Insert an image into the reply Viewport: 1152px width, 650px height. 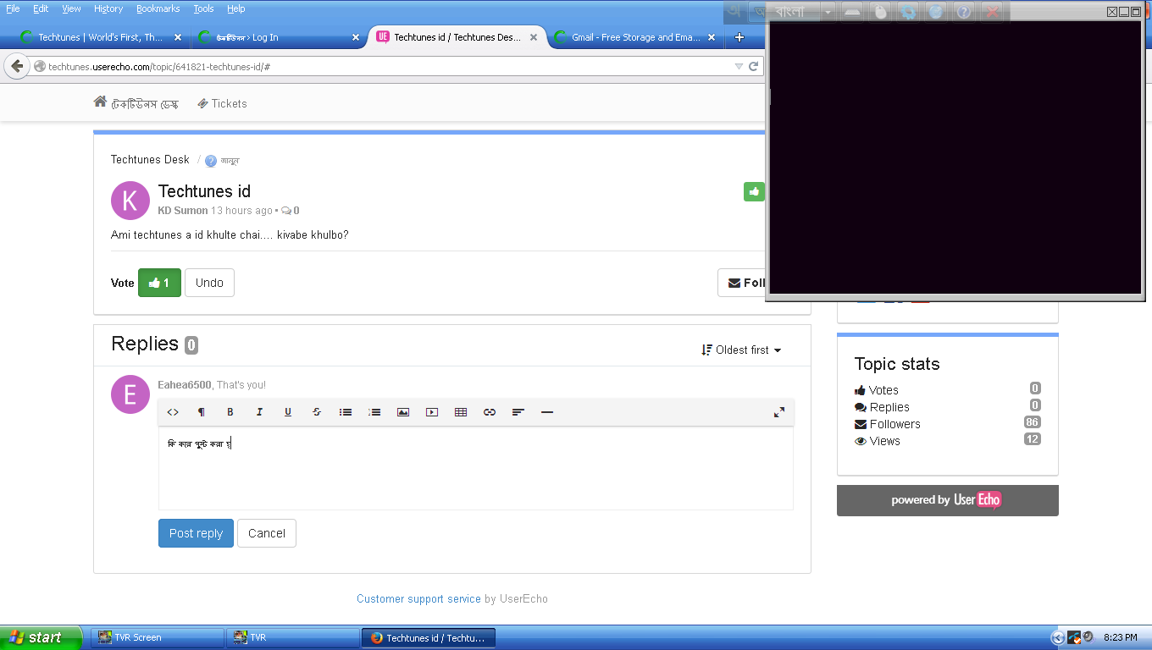403,412
